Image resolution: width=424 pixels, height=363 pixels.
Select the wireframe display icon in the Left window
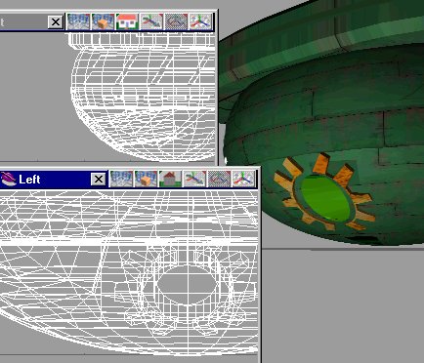pyautogui.click(x=121, y=179)
